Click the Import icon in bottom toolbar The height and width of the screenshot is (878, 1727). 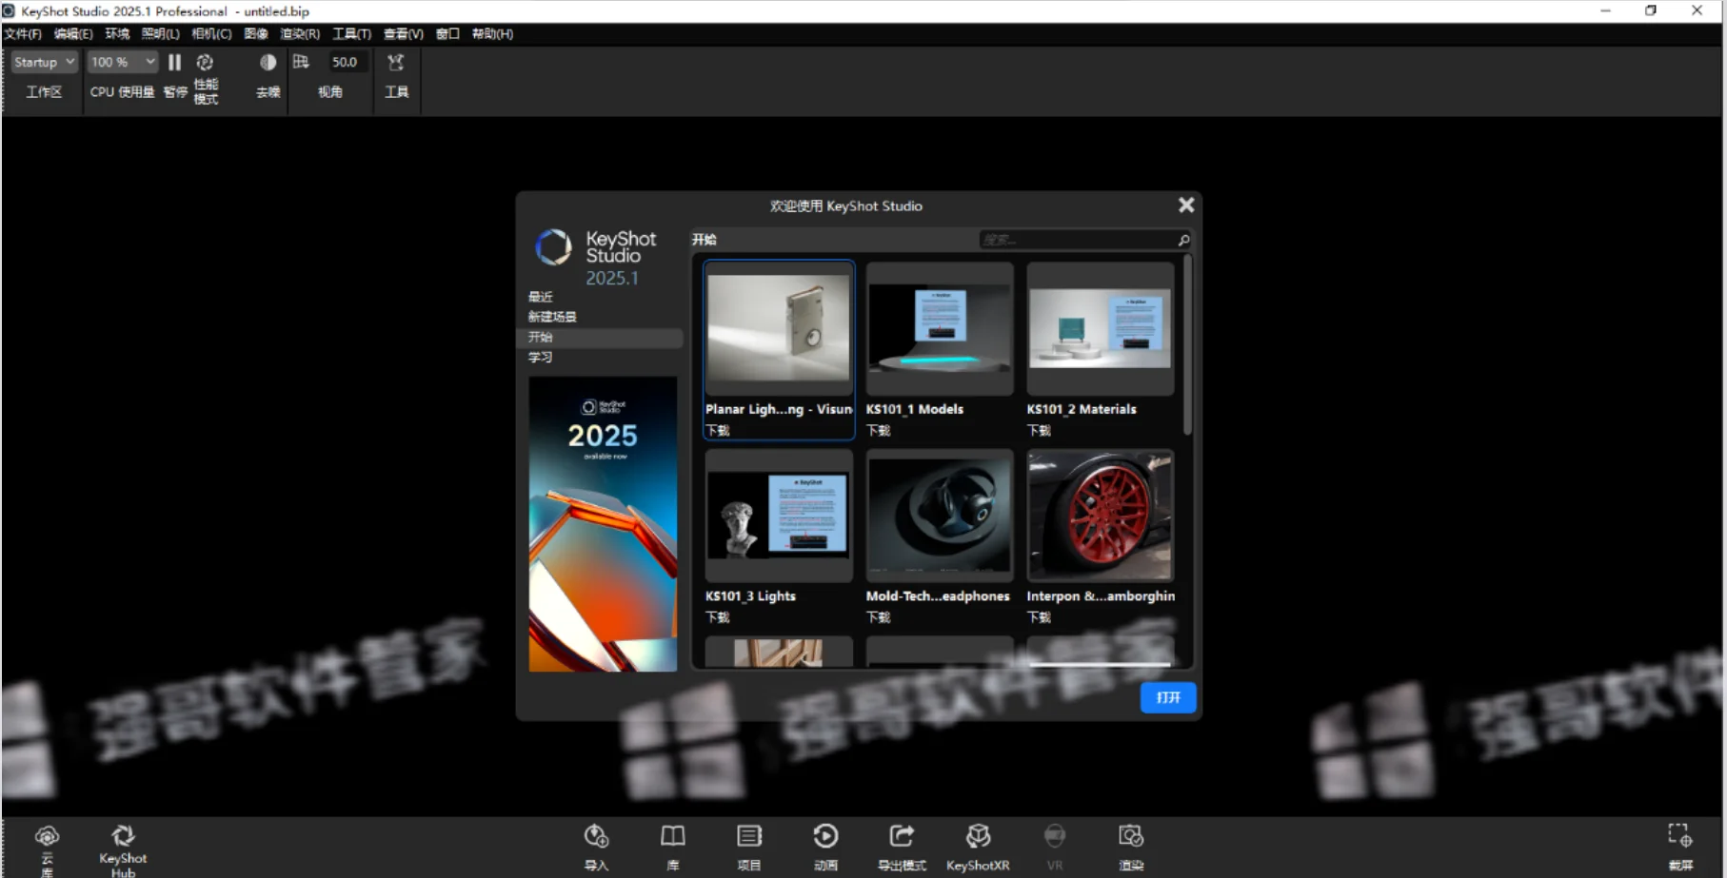click(x=596, y=836)
